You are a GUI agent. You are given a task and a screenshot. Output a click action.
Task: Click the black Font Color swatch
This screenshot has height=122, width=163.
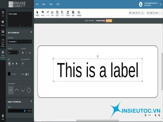tap(10, 74)
